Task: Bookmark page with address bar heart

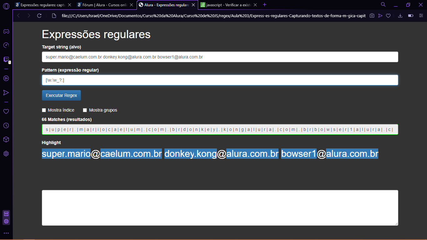Action: [x=388, y=16]
